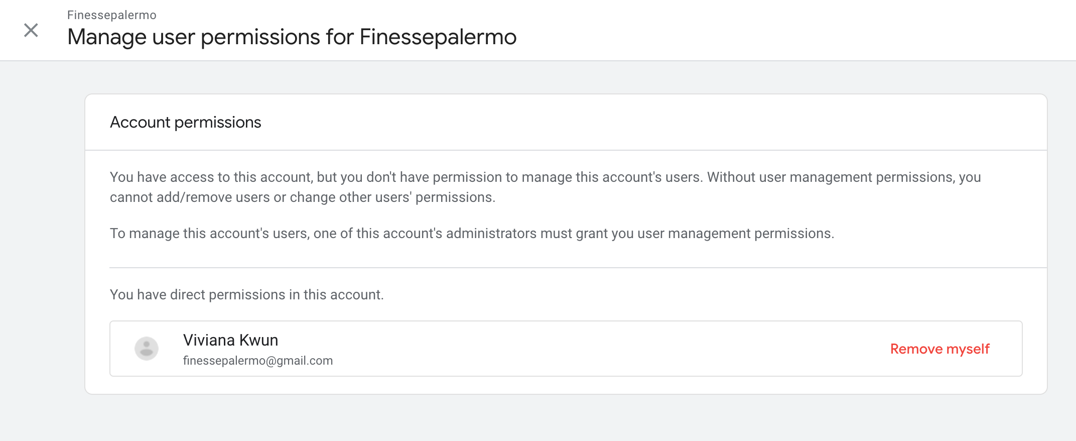The width and height of the screenshot is (1076, 441).
Task: Click the line 'cannot add/remove users or change'
Action: [x=303, y=197]
